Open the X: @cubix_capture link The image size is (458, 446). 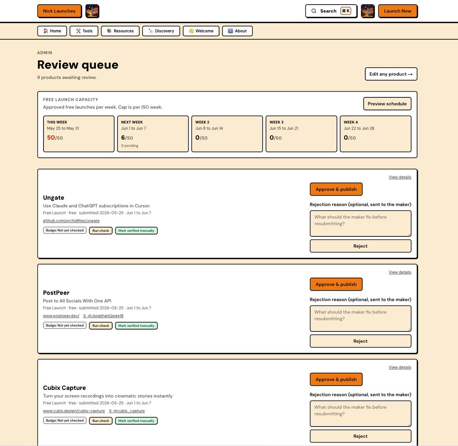[127, 411]
